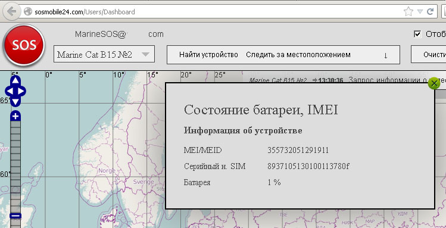Click Найти устройство

pos(208,55)
